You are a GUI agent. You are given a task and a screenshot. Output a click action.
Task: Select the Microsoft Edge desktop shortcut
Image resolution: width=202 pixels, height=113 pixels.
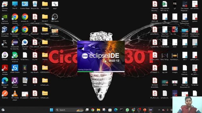(5, 83)
